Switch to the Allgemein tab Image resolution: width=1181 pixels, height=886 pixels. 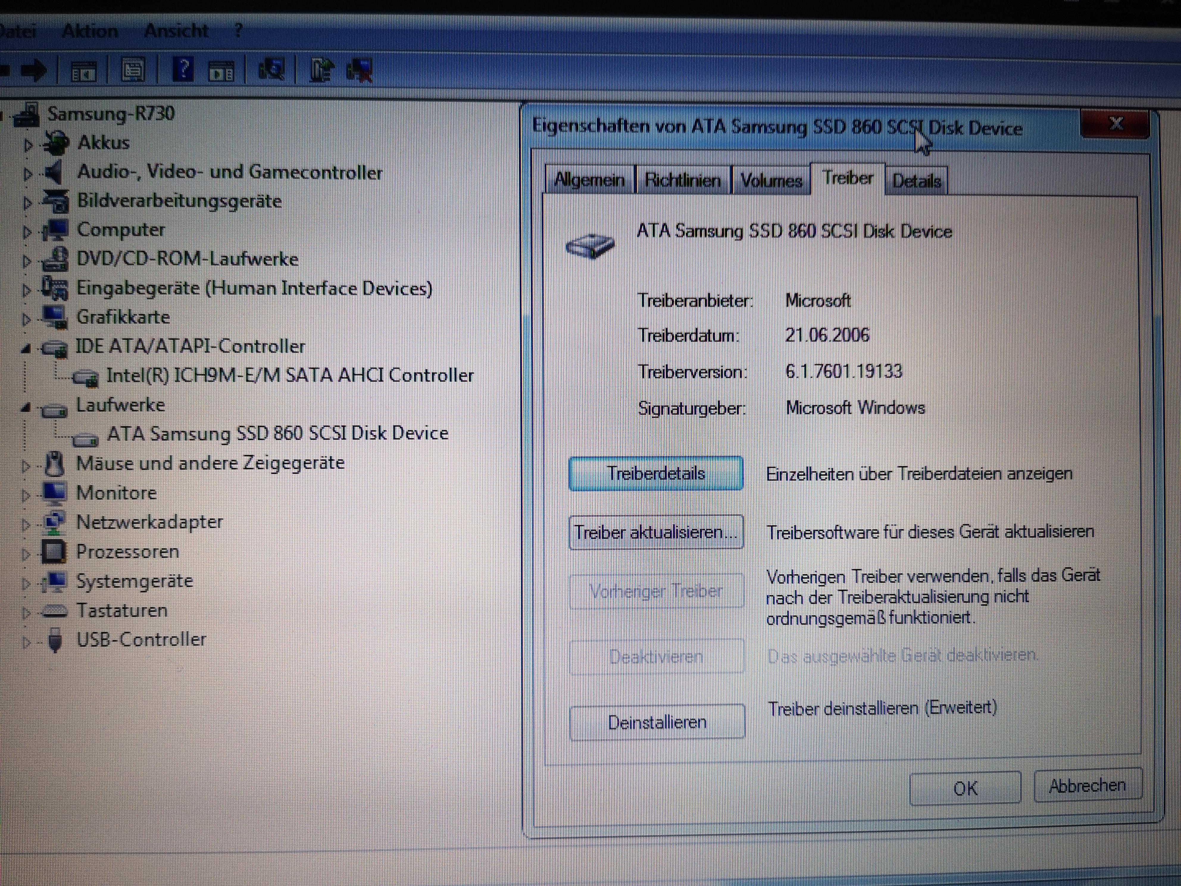pos(589,180)
